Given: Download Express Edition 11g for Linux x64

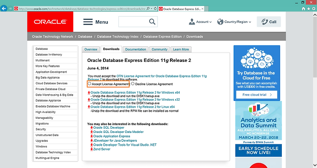Looking at the screenshot, I should (133, 107).
